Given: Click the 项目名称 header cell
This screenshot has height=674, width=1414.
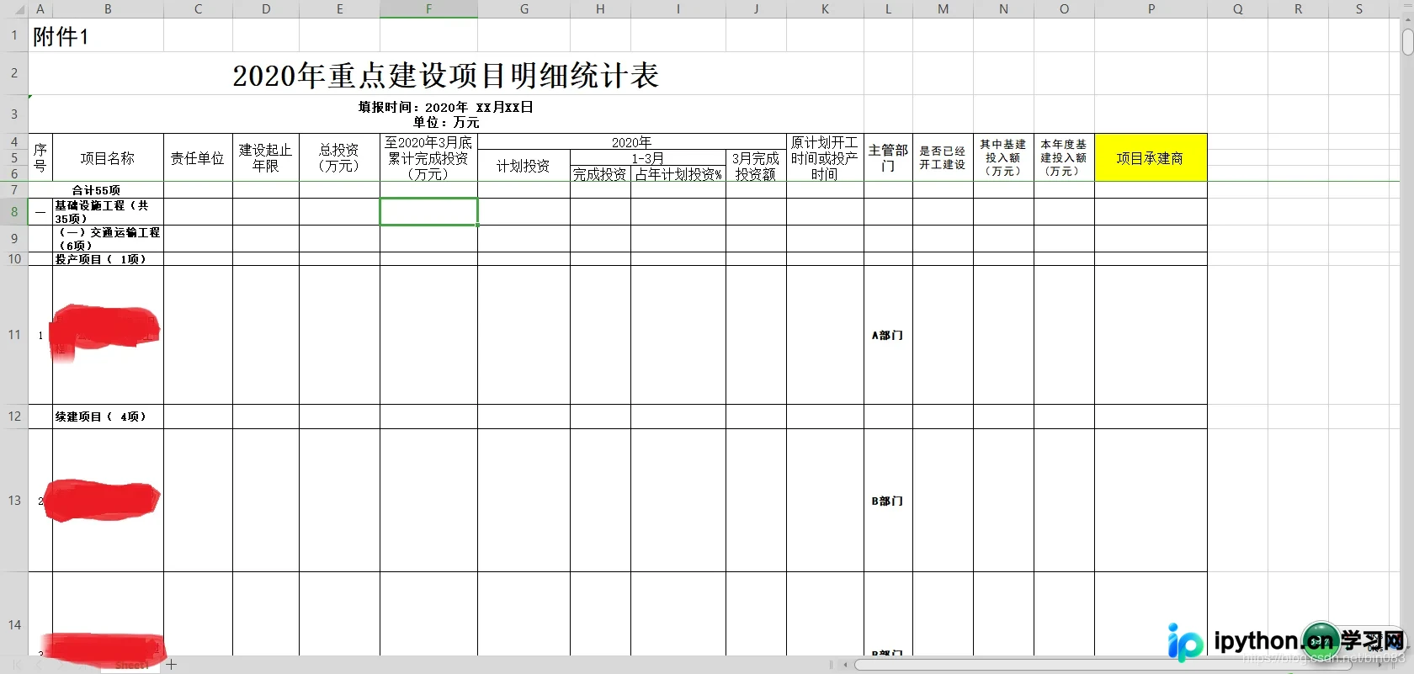Looking at the screenshot, I should (x=108, y=157).
